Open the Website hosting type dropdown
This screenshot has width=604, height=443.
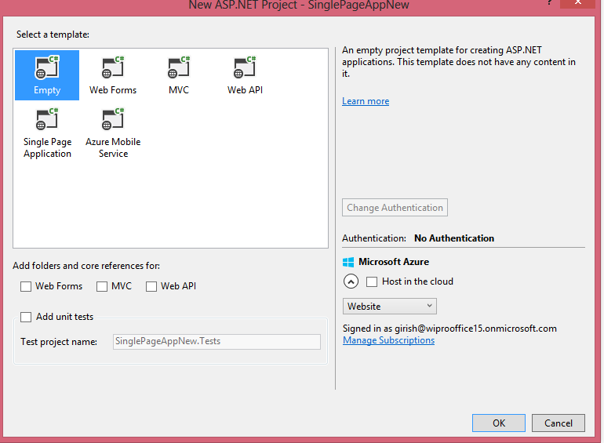[389, 307]
